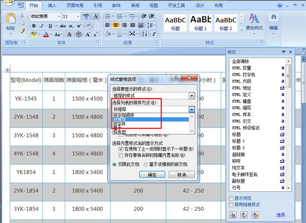Click the Paste (粘贴) icon
Image resolution: width=306 pixels, height=223 pixels.
pos(11,19)
